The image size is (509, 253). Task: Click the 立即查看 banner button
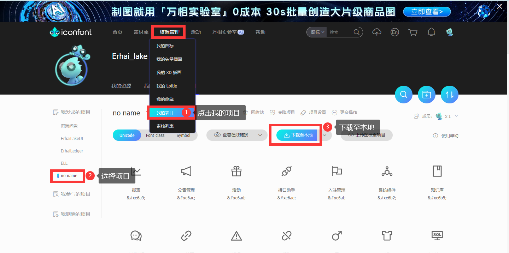pyautogui.click(x=427, y=12)
